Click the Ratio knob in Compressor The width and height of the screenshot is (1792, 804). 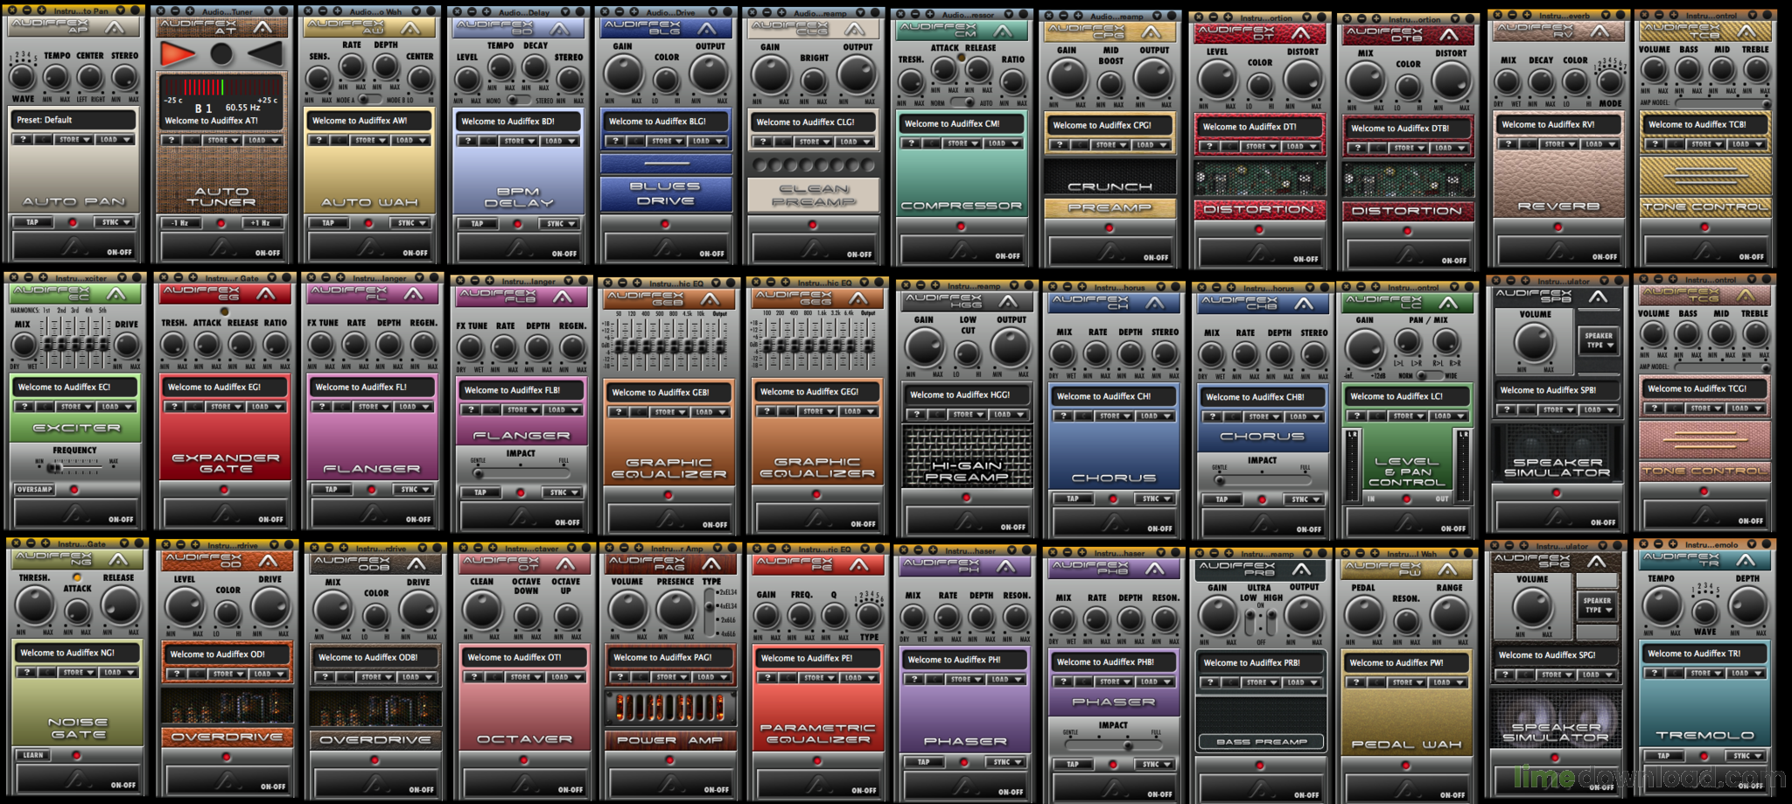pyautogui.click(x=1013, y=81)
